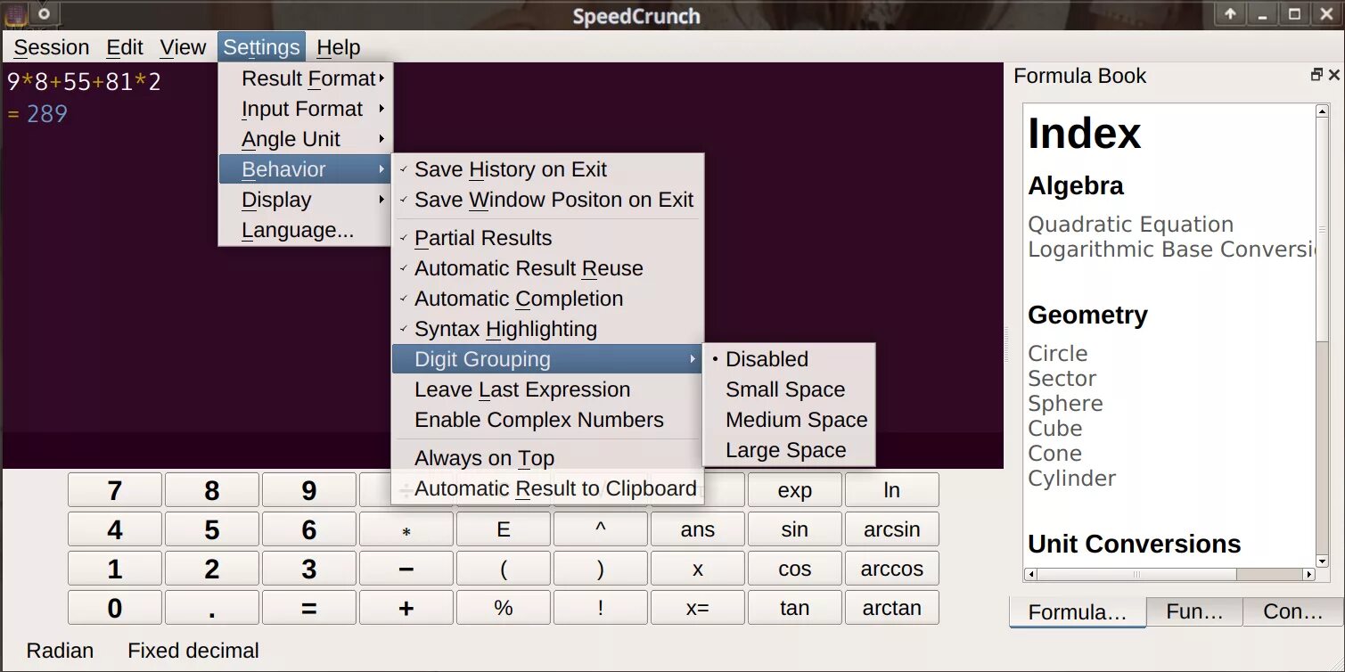The width and height of the screenshot is (1345, 672).
Task: Enable Automatic Result to Clipboard
Action: point(548,488)
